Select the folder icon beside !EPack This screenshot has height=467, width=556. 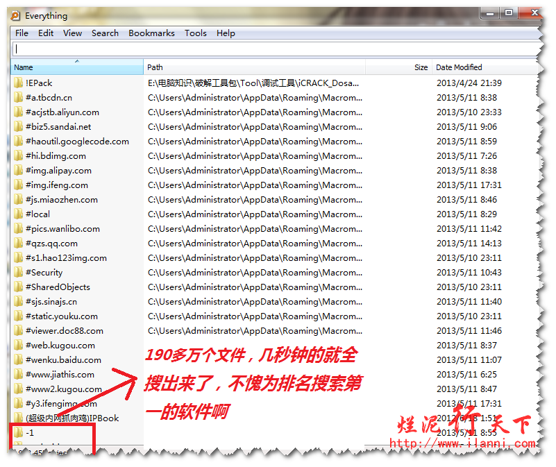19,83
